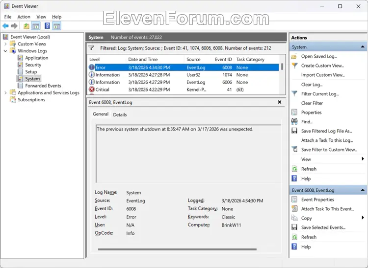
Task: Select the General tab
Action: pos(101,114)
